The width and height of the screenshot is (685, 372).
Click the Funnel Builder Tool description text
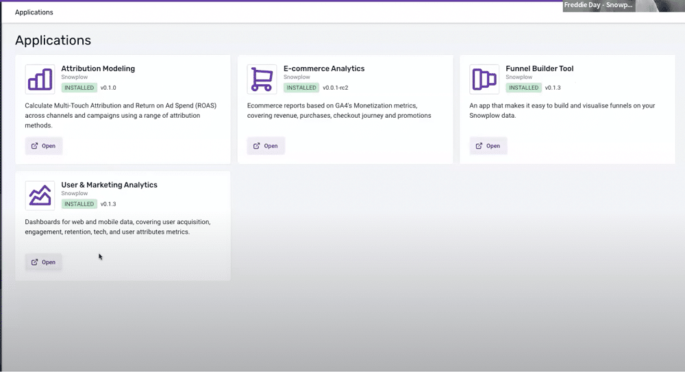(562, 110)
